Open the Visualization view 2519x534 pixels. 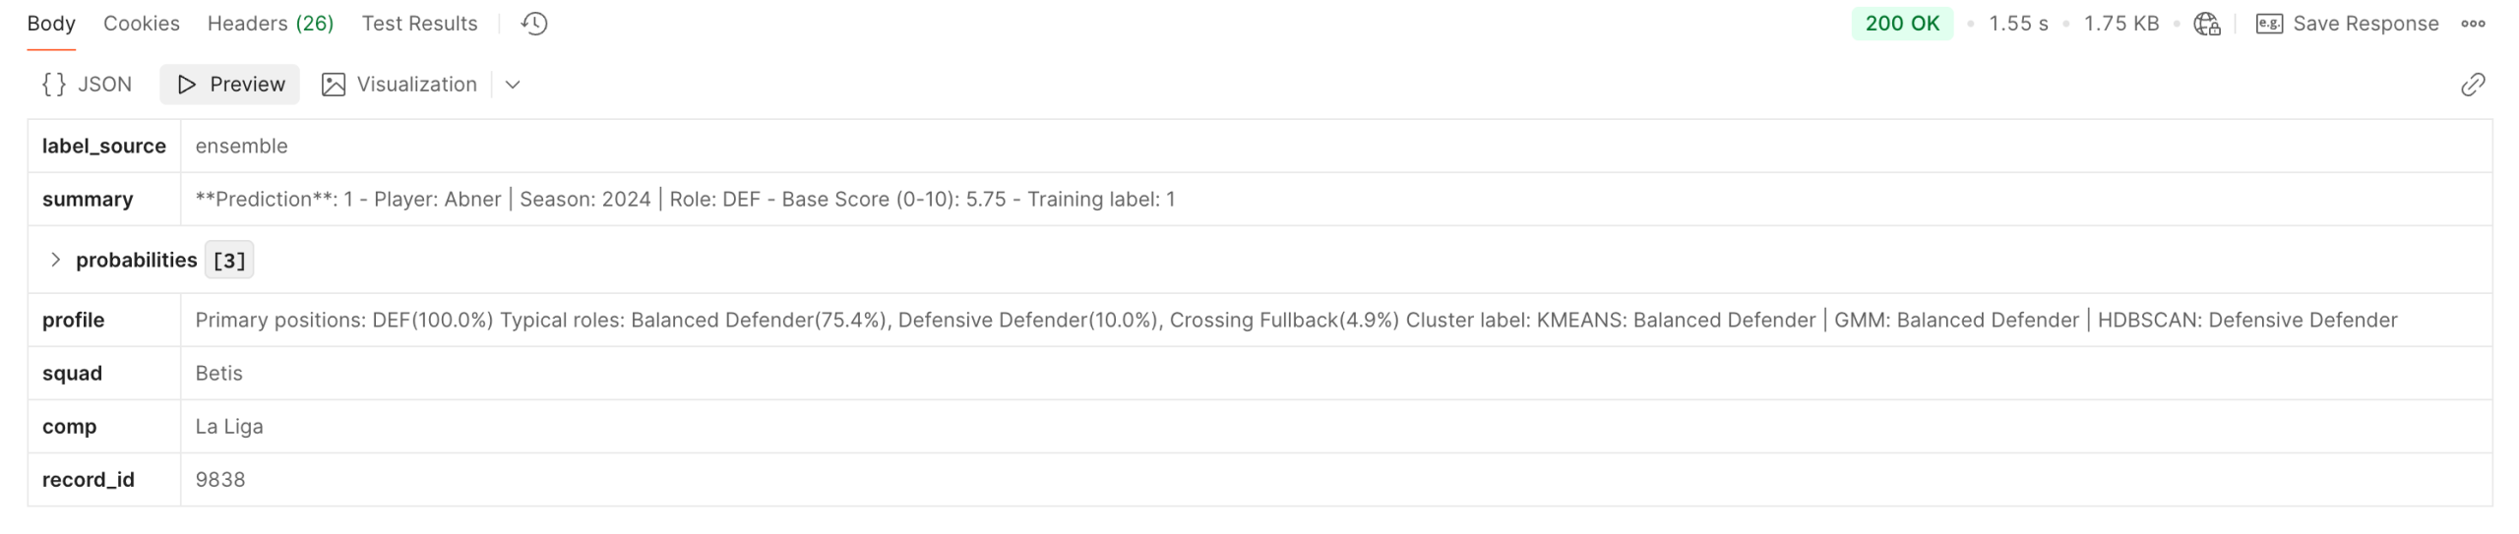click(x=399, y=85)
